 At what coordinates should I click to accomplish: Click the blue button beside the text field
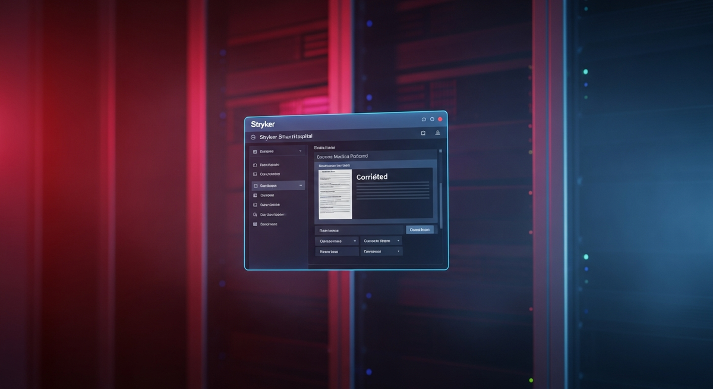click(x=419, y=230)
